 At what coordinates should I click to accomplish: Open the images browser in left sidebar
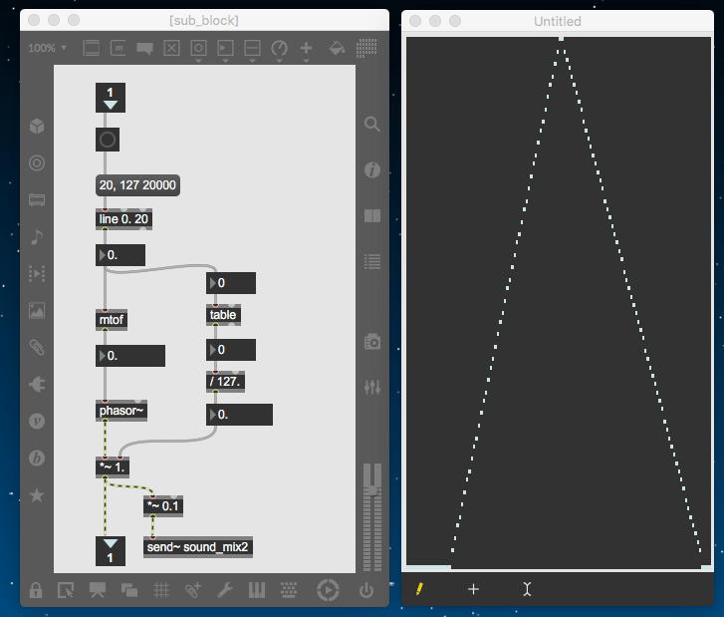tap(37, 311)
